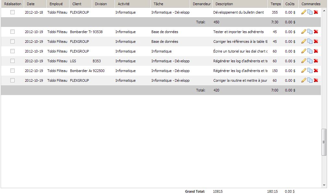Select the '355' time cell
Viewport: 329px width, 194px height.
[275, 12]
